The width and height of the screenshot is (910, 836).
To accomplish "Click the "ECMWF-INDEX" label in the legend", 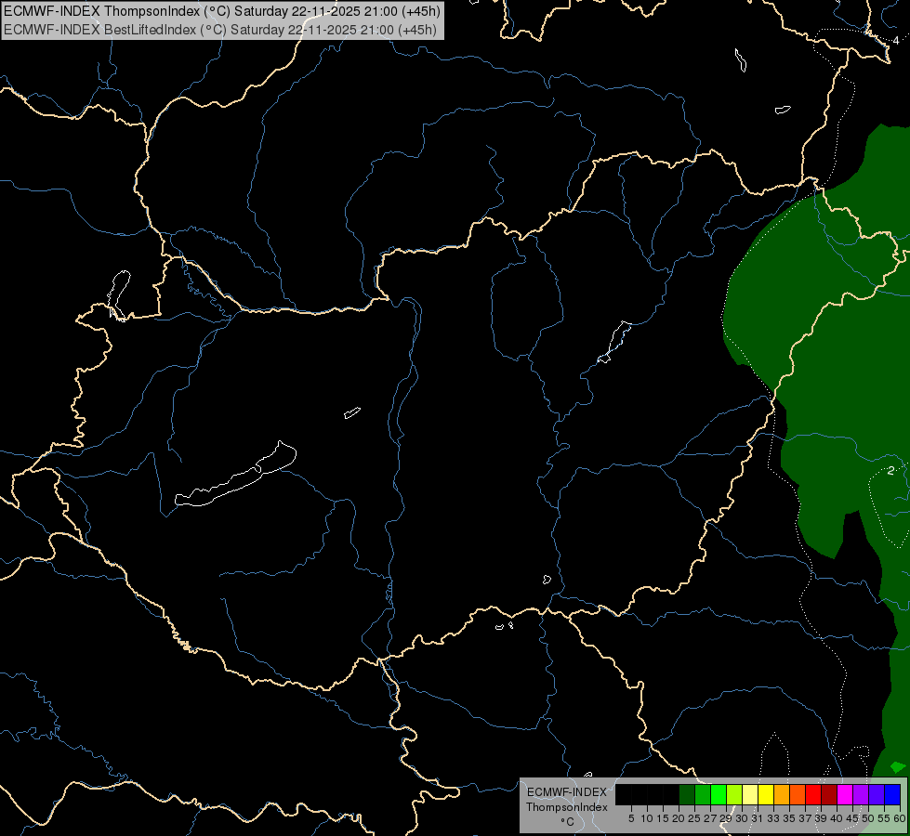I will [566, 792].
